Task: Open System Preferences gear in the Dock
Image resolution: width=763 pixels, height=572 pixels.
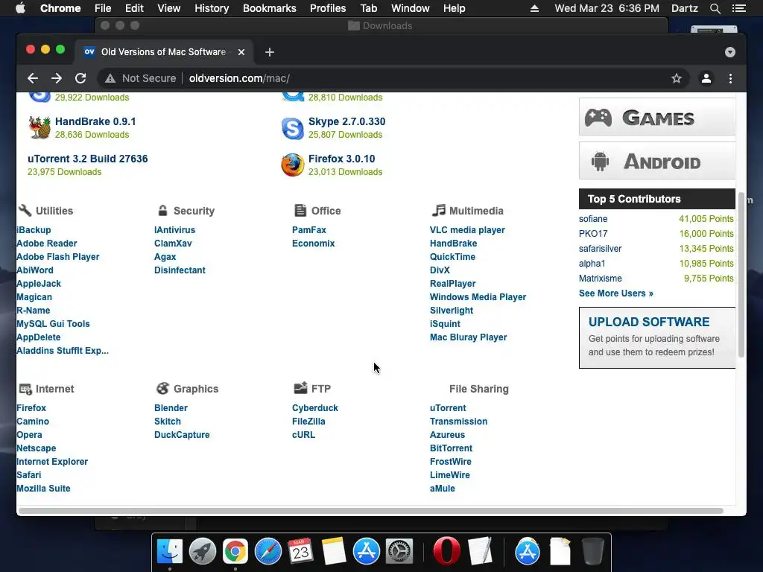Action: pyautogui.click(x=399, y=551)
